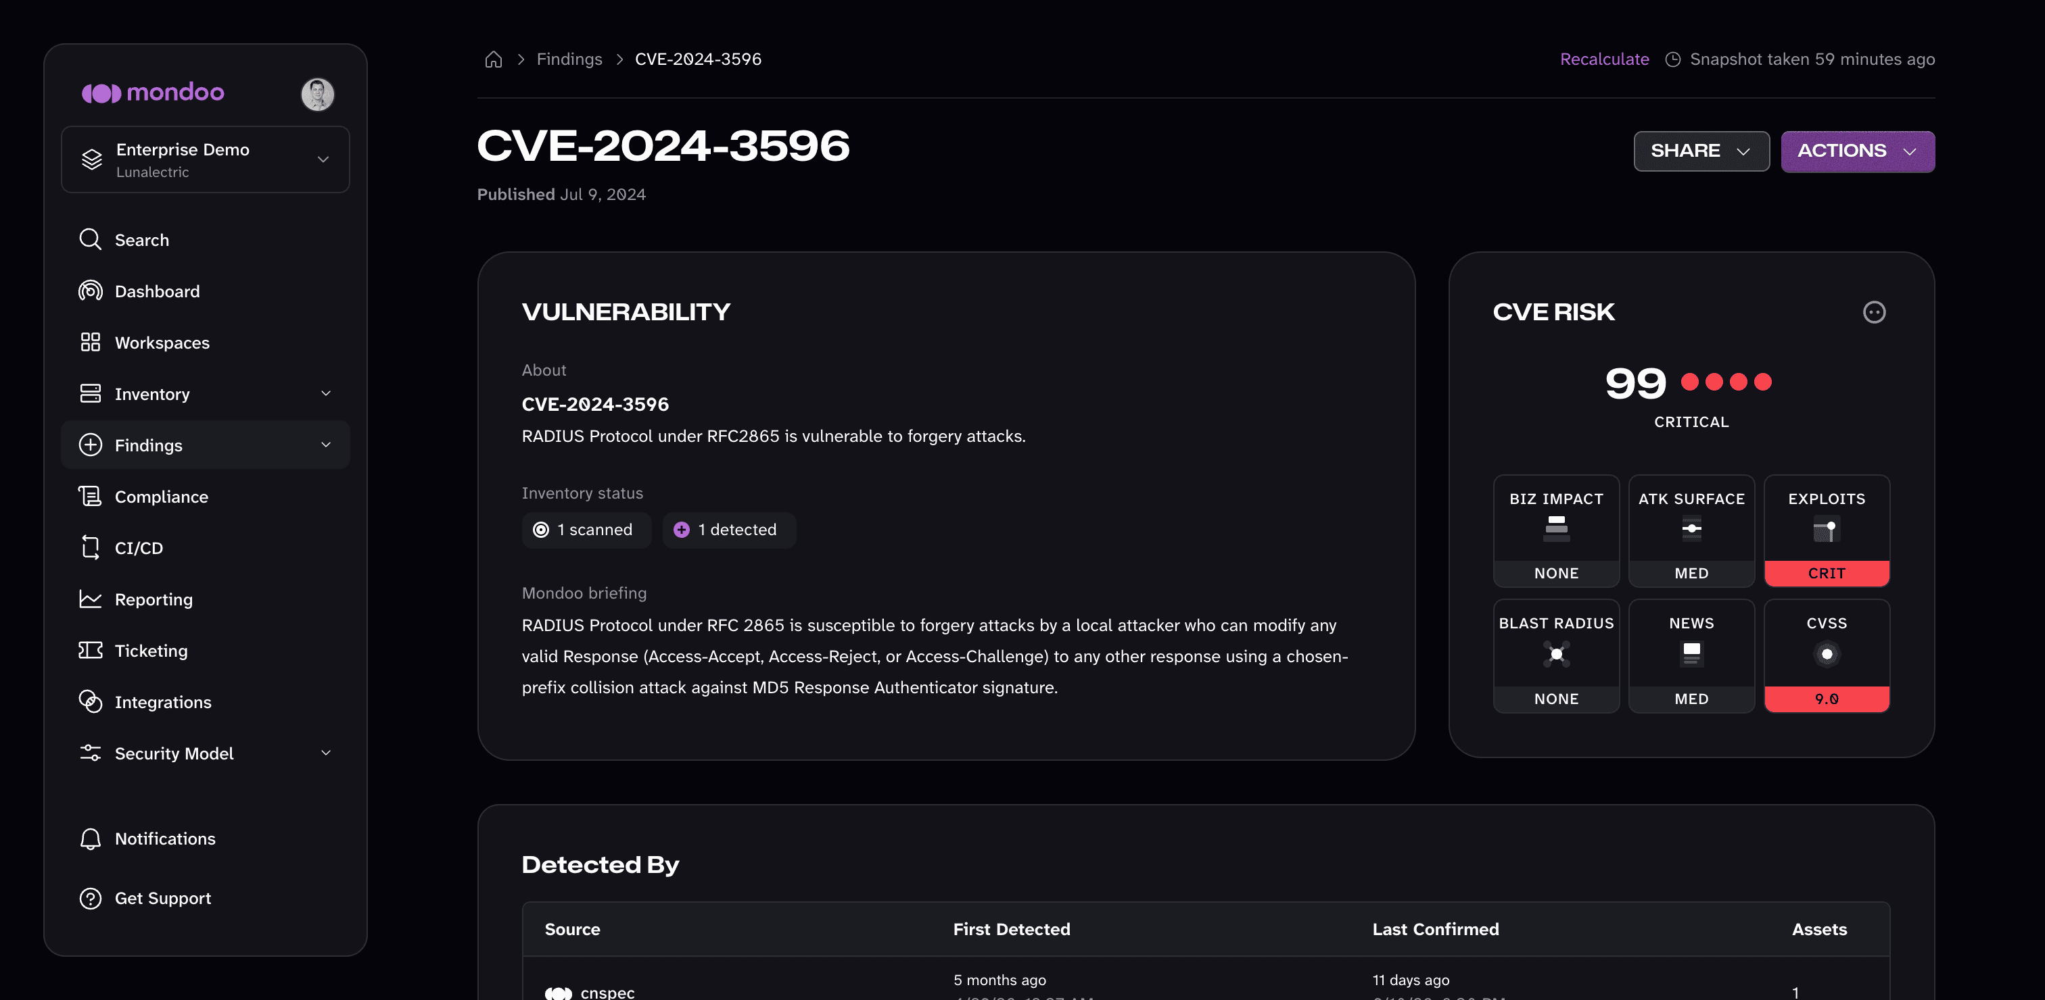Click the home breadcrumb icon
Viewport: 2045px width, 1000px height.
493,59
